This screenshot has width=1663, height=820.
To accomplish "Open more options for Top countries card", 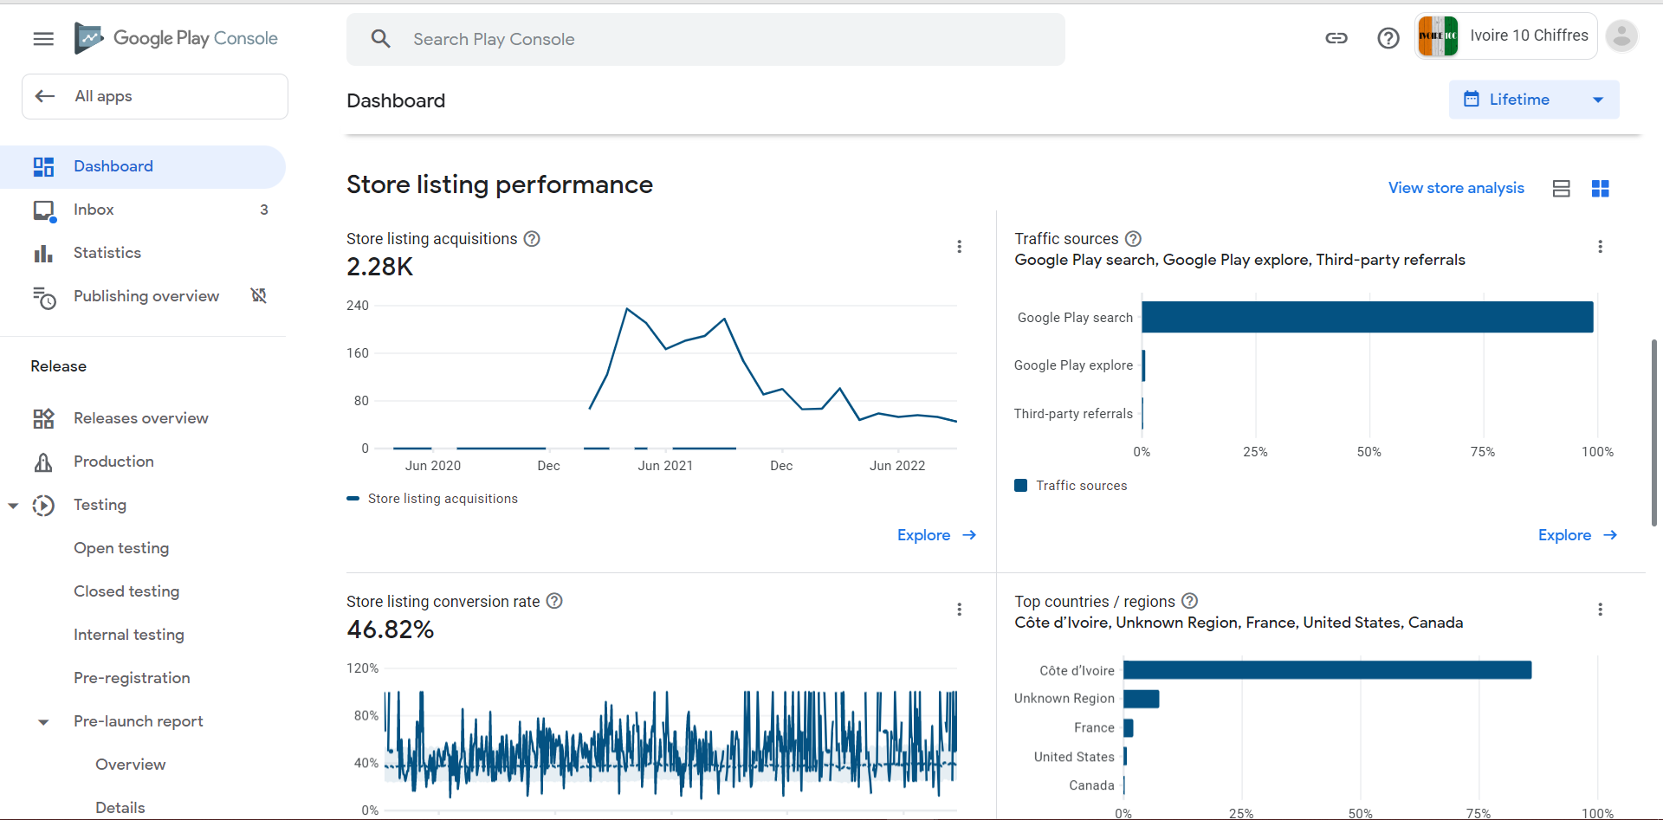I will 1600,610.
